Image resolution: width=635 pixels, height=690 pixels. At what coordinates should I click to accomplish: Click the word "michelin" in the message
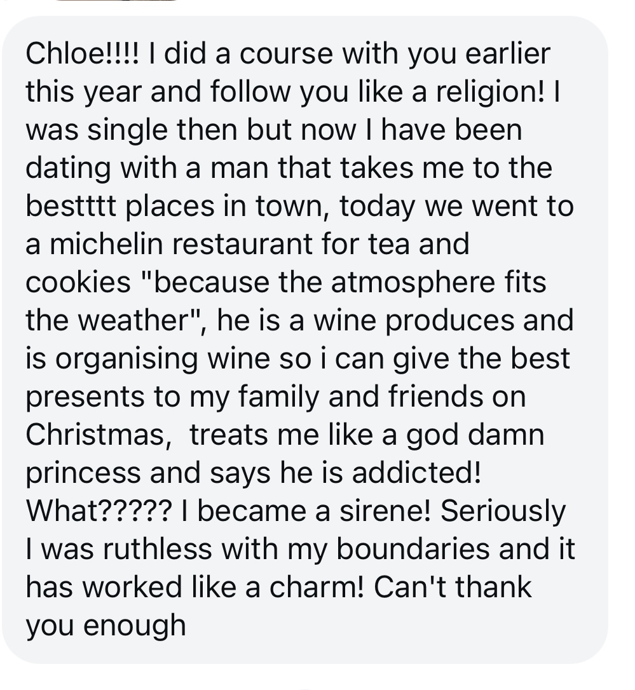pos(106,244)
